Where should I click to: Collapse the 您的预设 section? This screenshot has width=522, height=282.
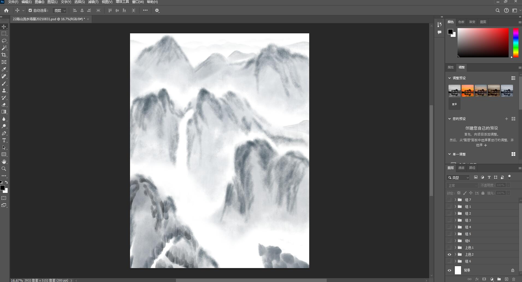point(449,119)
